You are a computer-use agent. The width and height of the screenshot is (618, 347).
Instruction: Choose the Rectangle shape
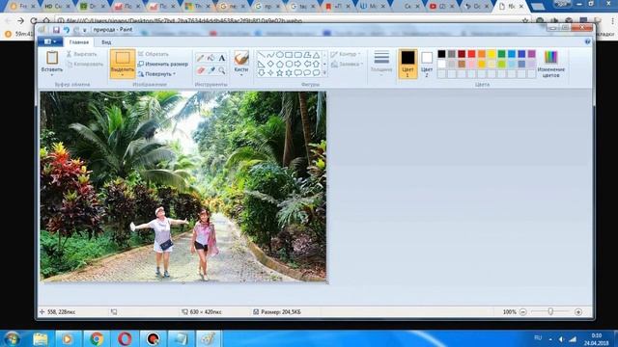click(289, 55)
